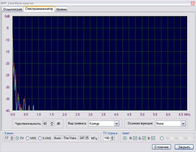Switch to the Осциллограф tab
Image resolution: width=196 pixels, height=152 pixels.
[x=13, y=9]
